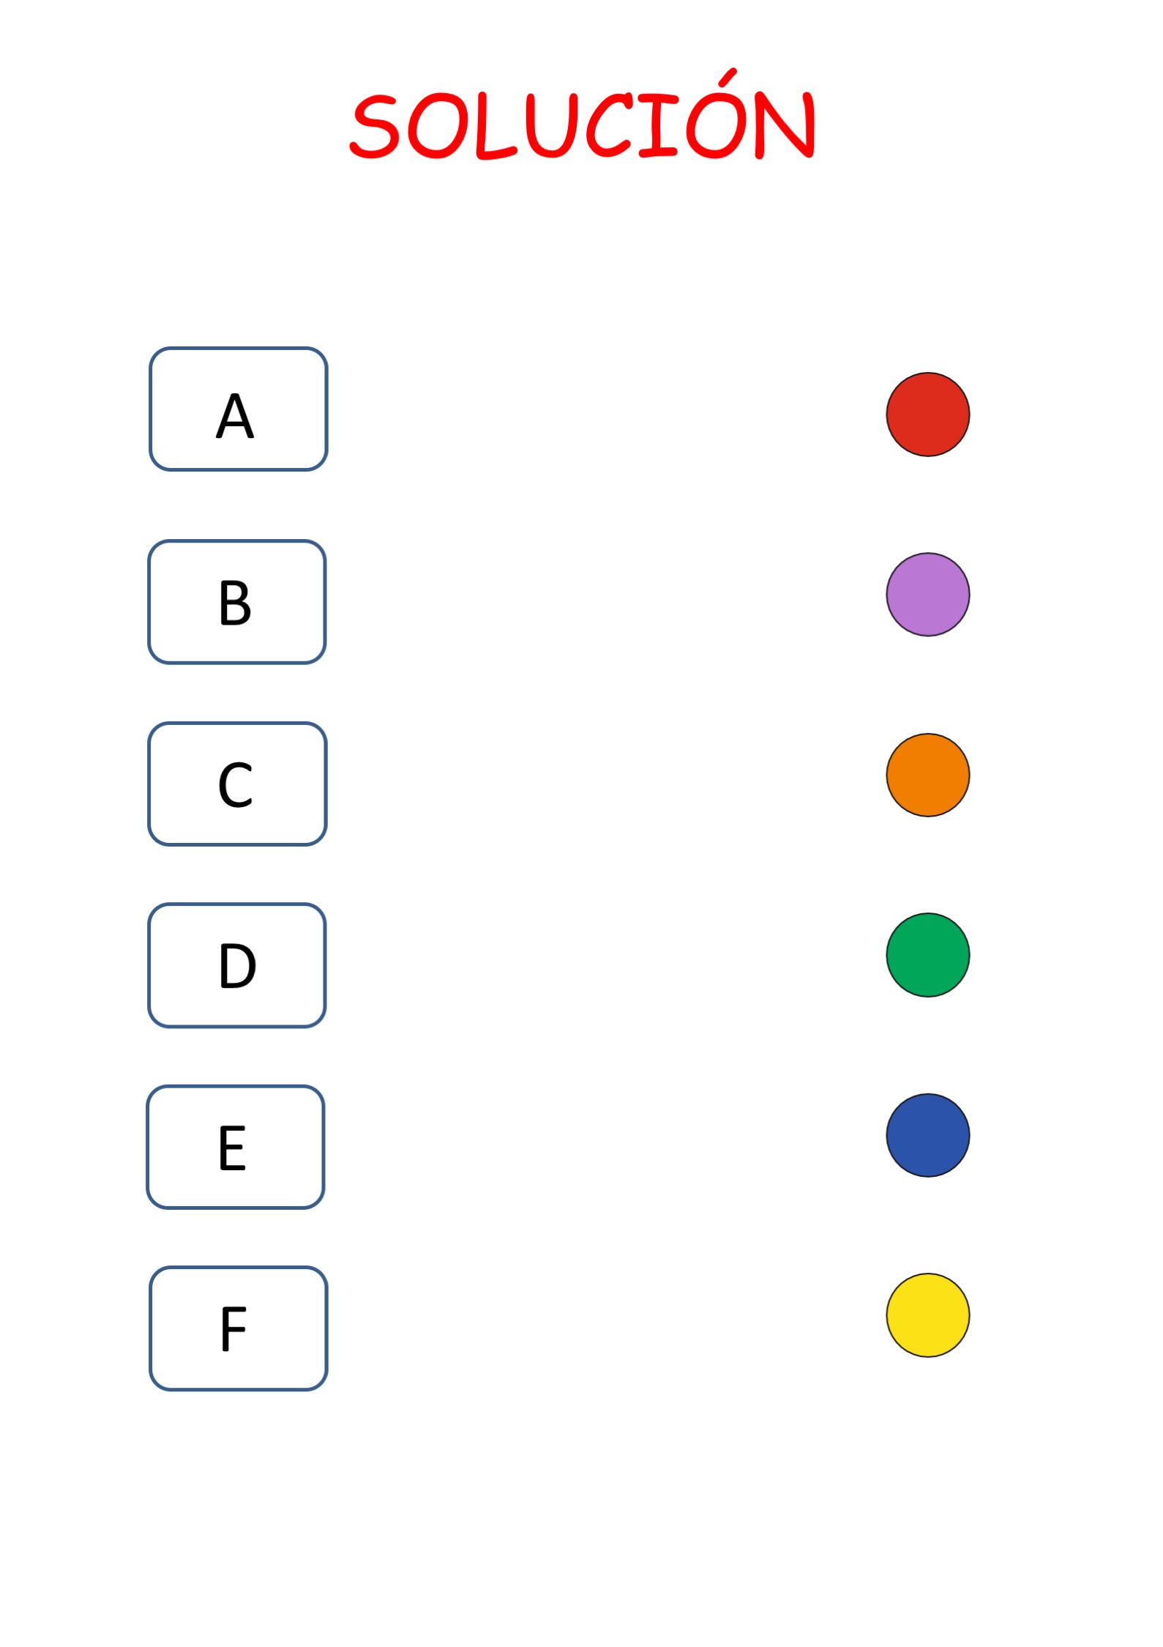Click the letter D inside its box
This screenshot has width=1163, height=1647.
(x=237, y=966)
